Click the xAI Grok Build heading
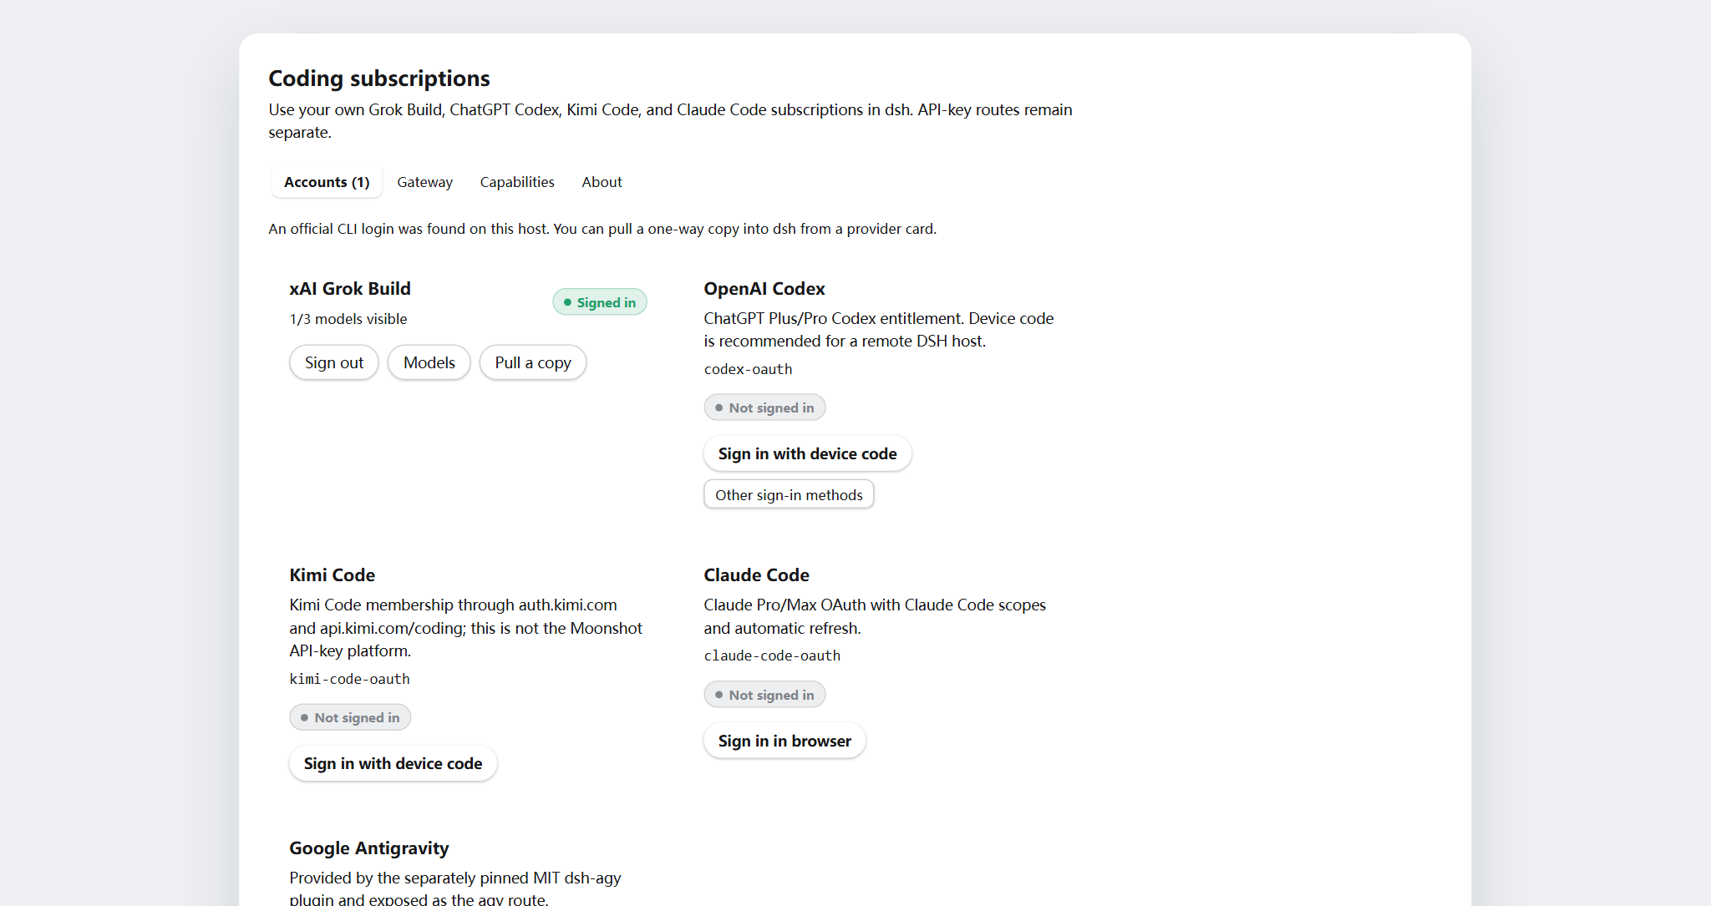 point(350,289)
